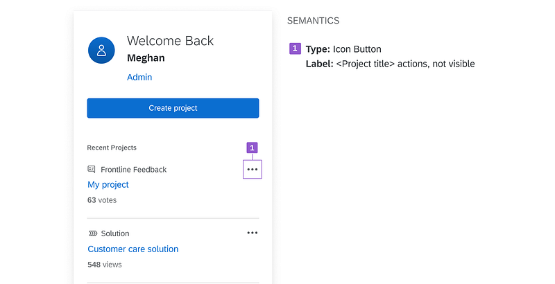Open the Admin link
The image size is (555, 284).
[139, 77]
